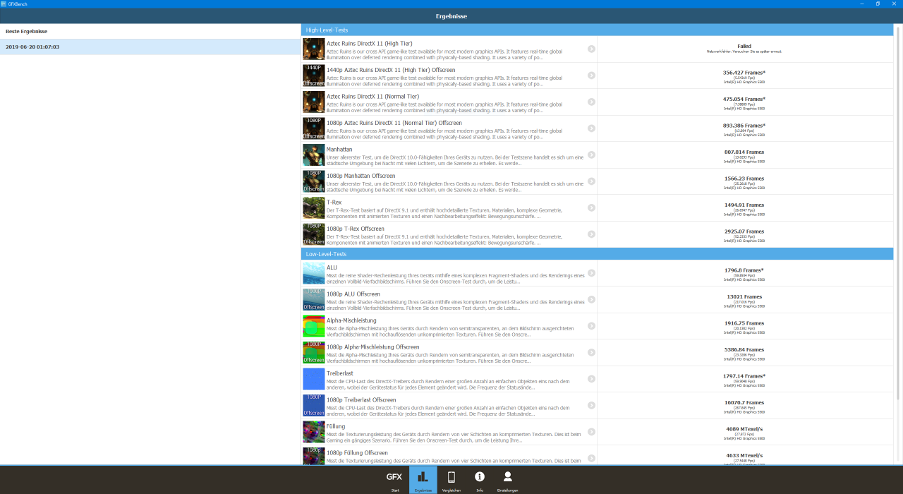Viewport: 903px width, 494px height.
Task: Click the 475.054 Frames result
Action: coord(744,99)
